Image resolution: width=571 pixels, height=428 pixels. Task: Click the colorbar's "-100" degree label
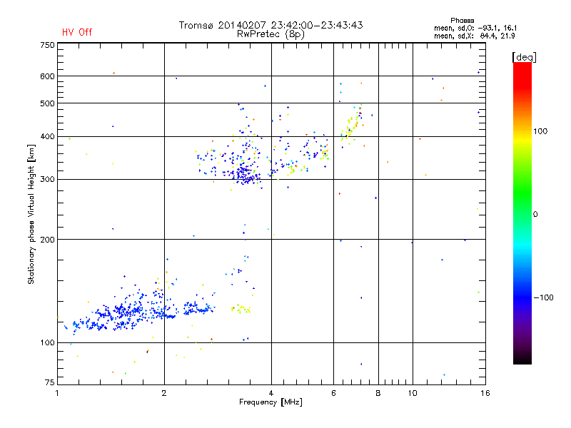(x=543, y=297)
